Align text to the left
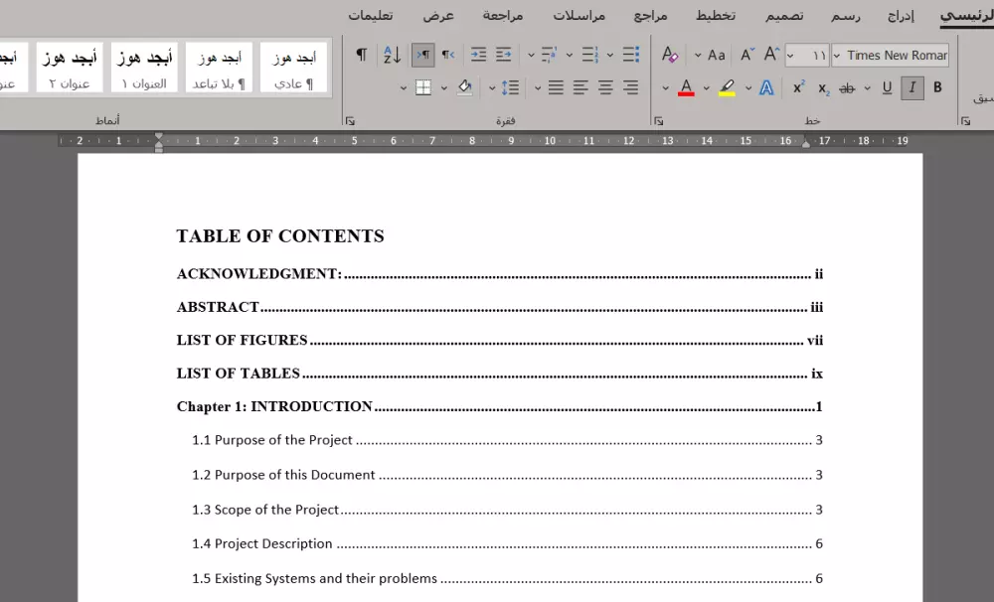The image size is (994, 602). coord(580,87)
